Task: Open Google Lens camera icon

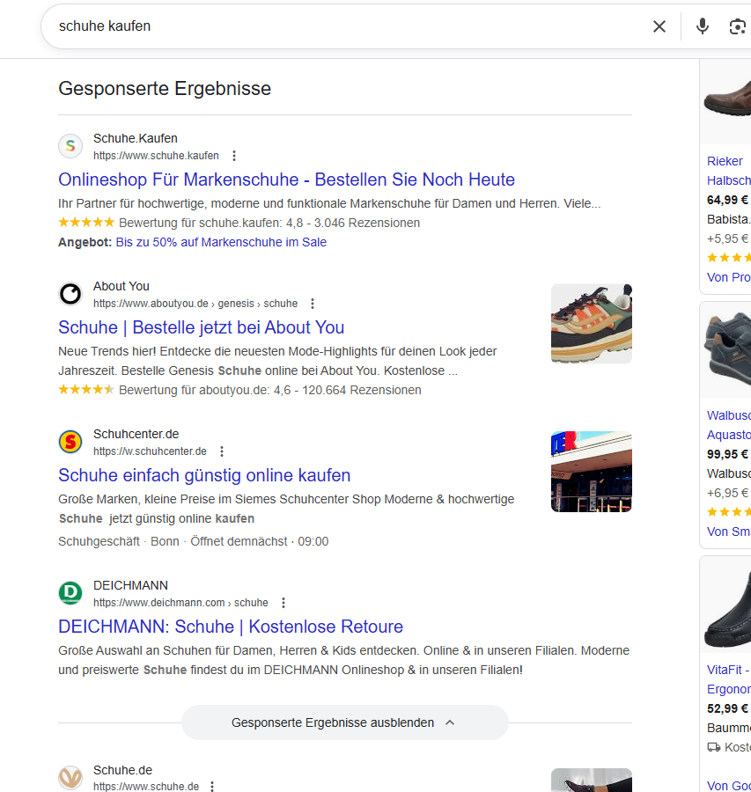Action: tap(738, 26)
